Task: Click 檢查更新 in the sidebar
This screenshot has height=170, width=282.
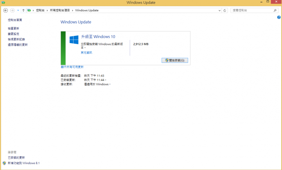Action: 13,29
